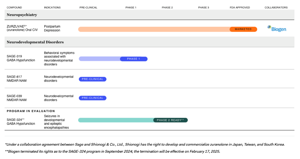Click the PRE-CLINICAL column header
Image resolution: width=300 pixels, height=159 pixels.
click(x=88, y=7)
